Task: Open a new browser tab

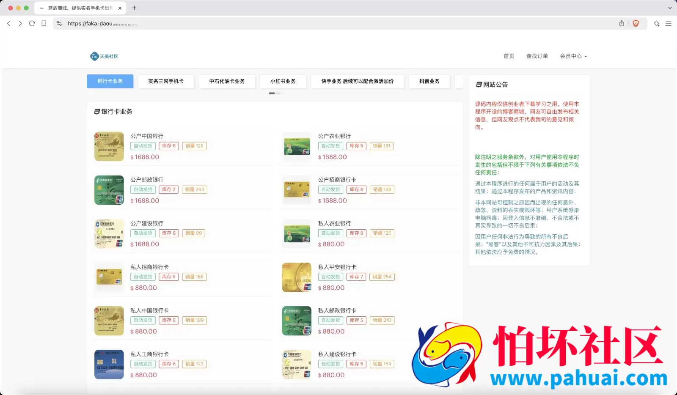Action: [134, 8]
